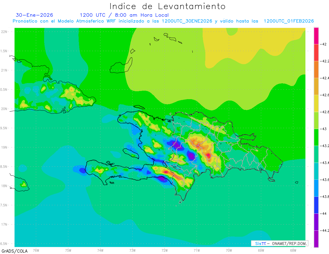This screenshot has height=254, width=329.
Task: Click the '-43' legend value
Action: click(323, 129)
